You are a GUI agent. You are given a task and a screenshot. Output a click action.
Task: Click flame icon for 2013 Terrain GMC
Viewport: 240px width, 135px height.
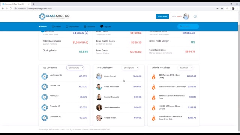[154, 76]
